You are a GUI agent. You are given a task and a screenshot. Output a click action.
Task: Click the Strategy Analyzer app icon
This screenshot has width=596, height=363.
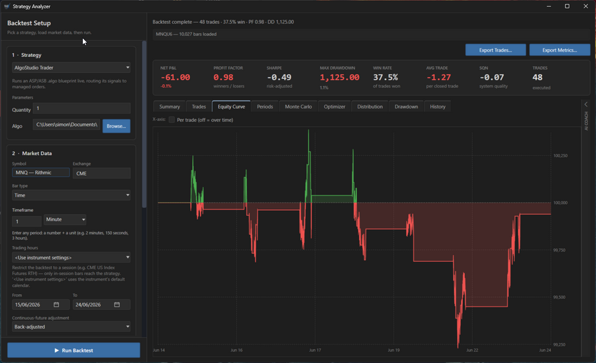7,7
